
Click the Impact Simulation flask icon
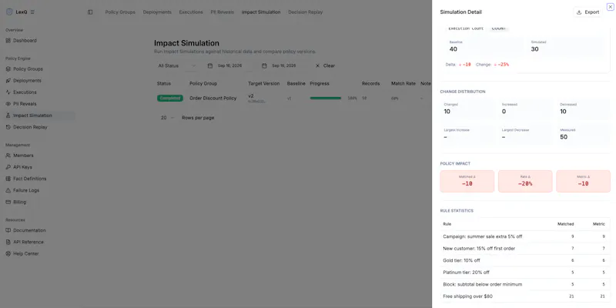click(8, 115)
